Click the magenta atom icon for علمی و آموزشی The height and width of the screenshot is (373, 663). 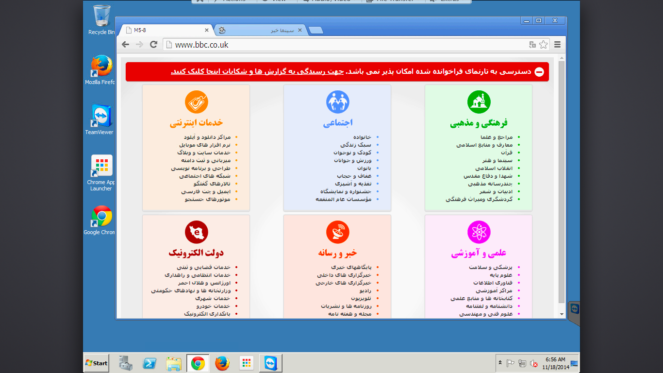tap(479, 232)
